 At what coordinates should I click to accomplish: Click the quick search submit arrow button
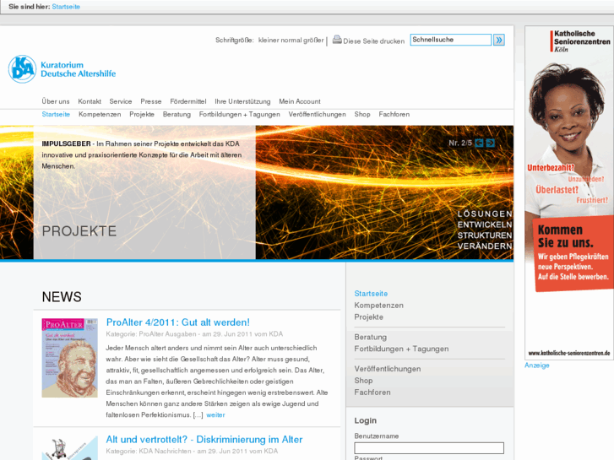coord(498,40)
